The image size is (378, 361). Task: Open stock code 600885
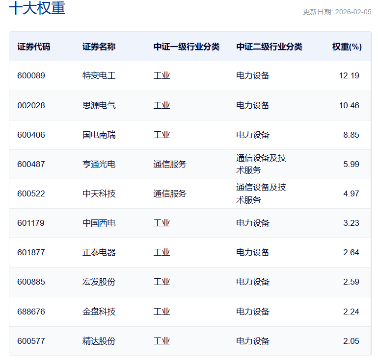click(31, 282)
